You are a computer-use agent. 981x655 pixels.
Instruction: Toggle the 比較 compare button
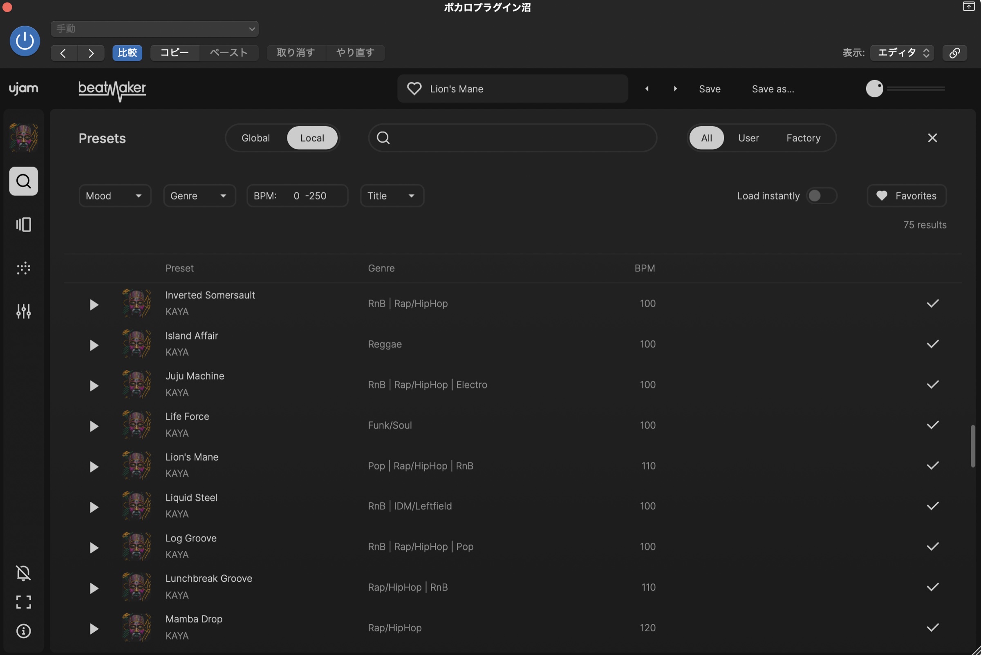click(x=128, y=53)
